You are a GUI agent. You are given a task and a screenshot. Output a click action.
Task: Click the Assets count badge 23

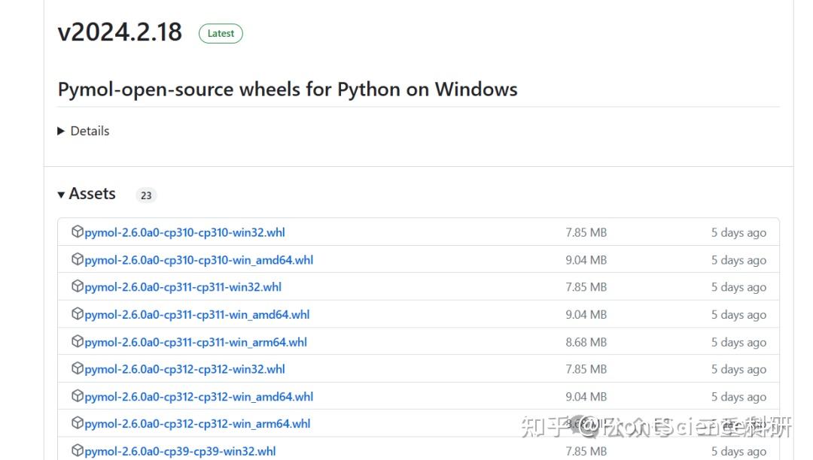[x=146, y=195]
